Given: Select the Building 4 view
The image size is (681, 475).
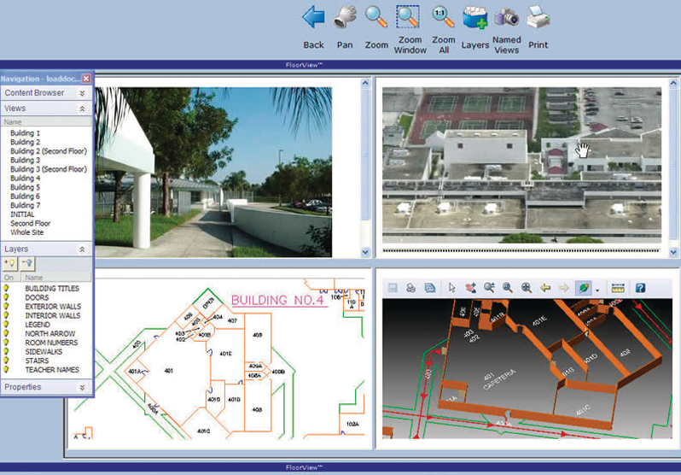Looking at the screenshot, I should coord(26,179).
